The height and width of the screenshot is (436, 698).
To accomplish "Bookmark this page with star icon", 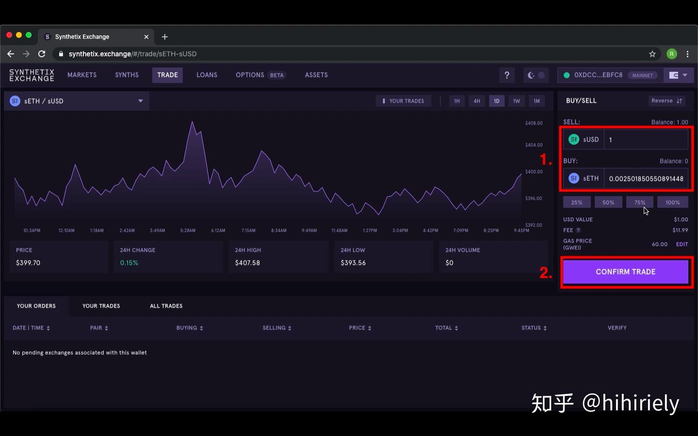I will tap(652, 54).
